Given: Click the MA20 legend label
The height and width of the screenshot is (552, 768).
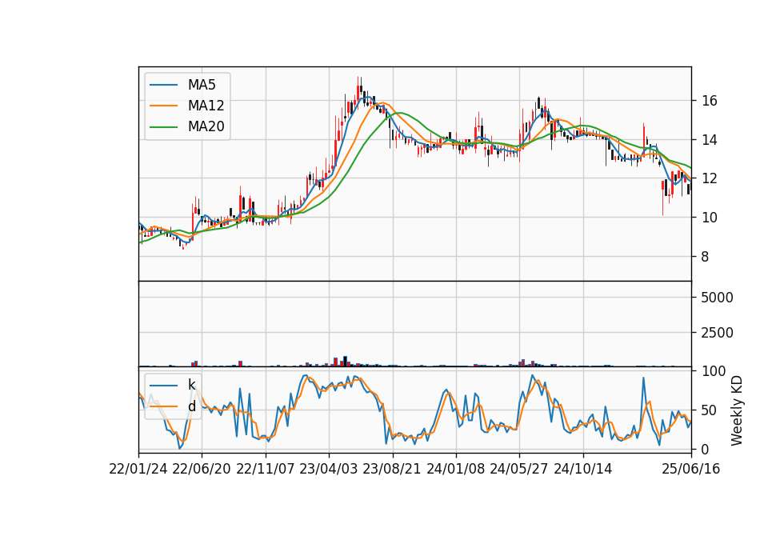Looking at the screenshot, I should click(x=206, y=126).
